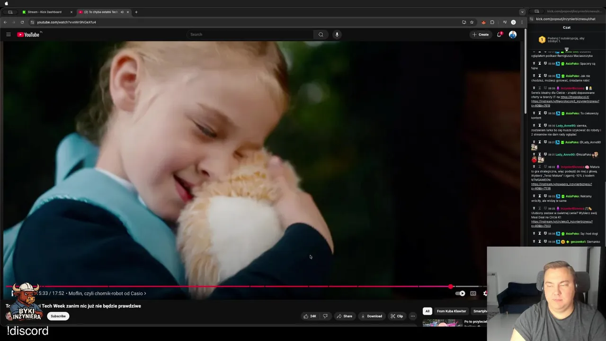606x341 pixels.
Task: Start voice search with the microphone icon
Action: tap(337, 35)
